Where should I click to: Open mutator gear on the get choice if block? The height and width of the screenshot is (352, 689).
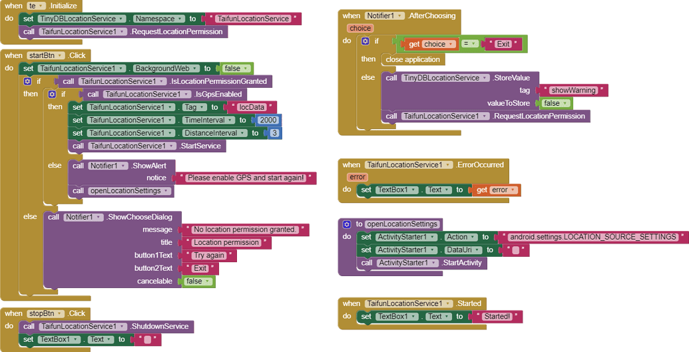[x=365, y=41]
